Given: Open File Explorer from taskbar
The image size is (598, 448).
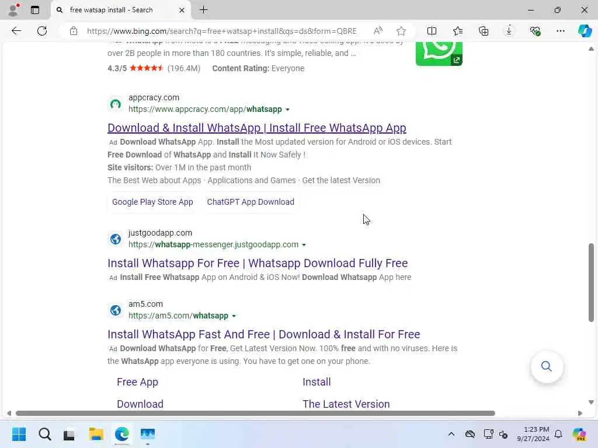Looking at the screenshot, I should coord(96,434).
